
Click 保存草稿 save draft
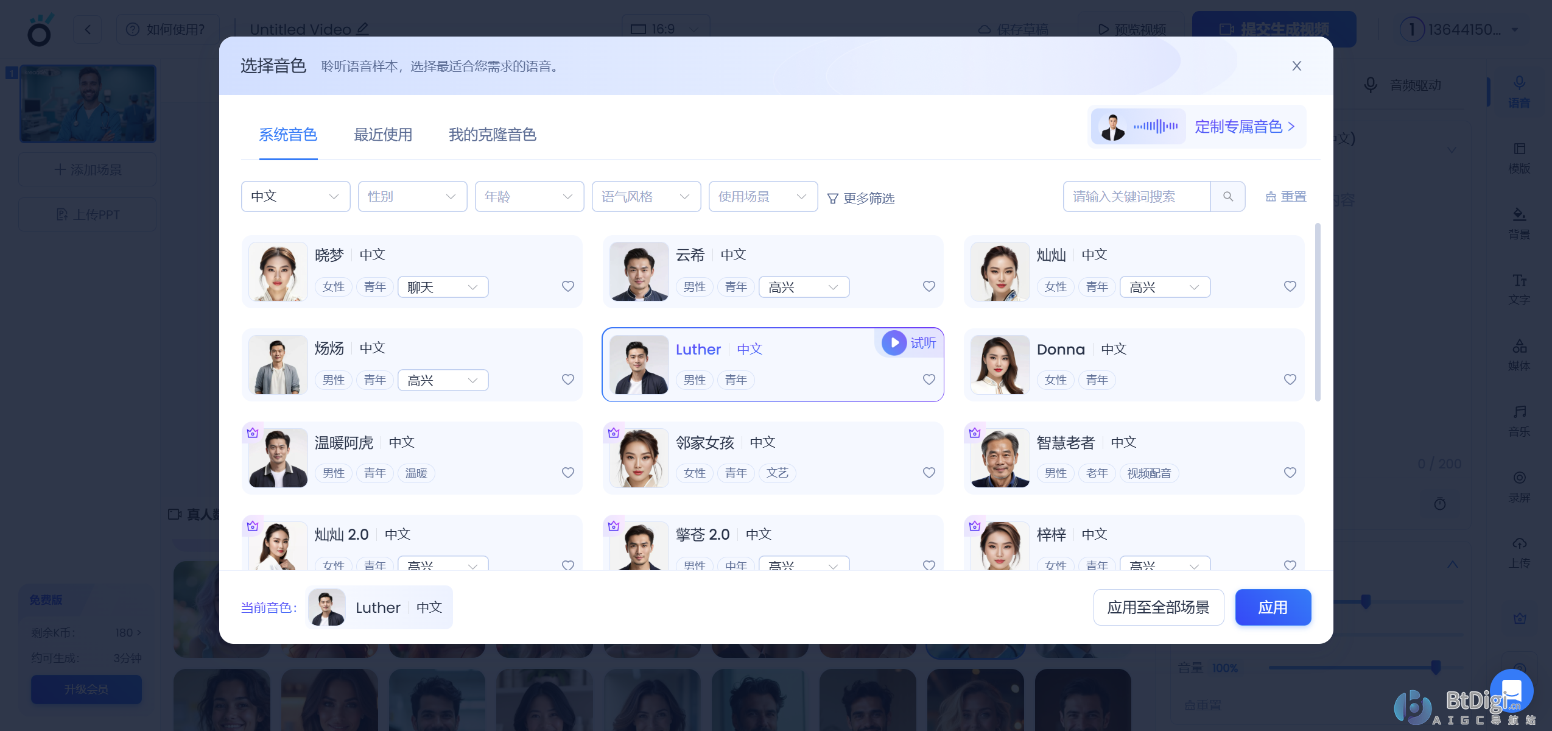click(1013, 29)
